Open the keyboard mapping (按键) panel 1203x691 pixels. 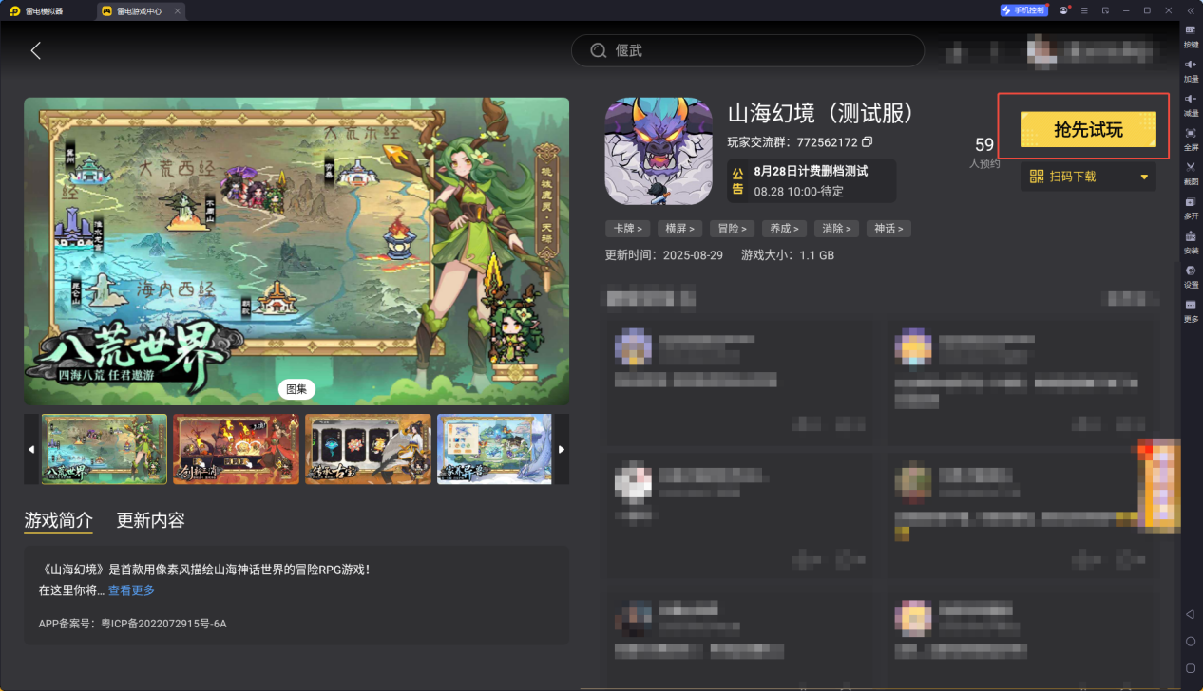pyautogui.click(x=1191, y=34)
